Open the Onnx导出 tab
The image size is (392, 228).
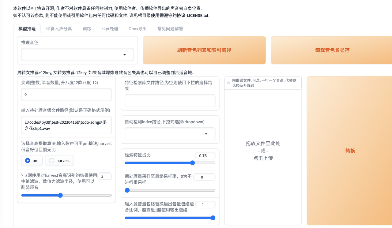click(x=137, y=28)
